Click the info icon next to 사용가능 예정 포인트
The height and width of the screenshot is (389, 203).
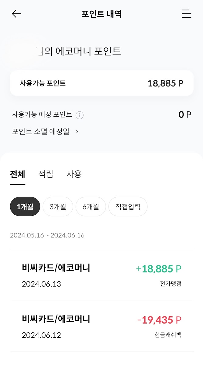(x=80, y=115)
